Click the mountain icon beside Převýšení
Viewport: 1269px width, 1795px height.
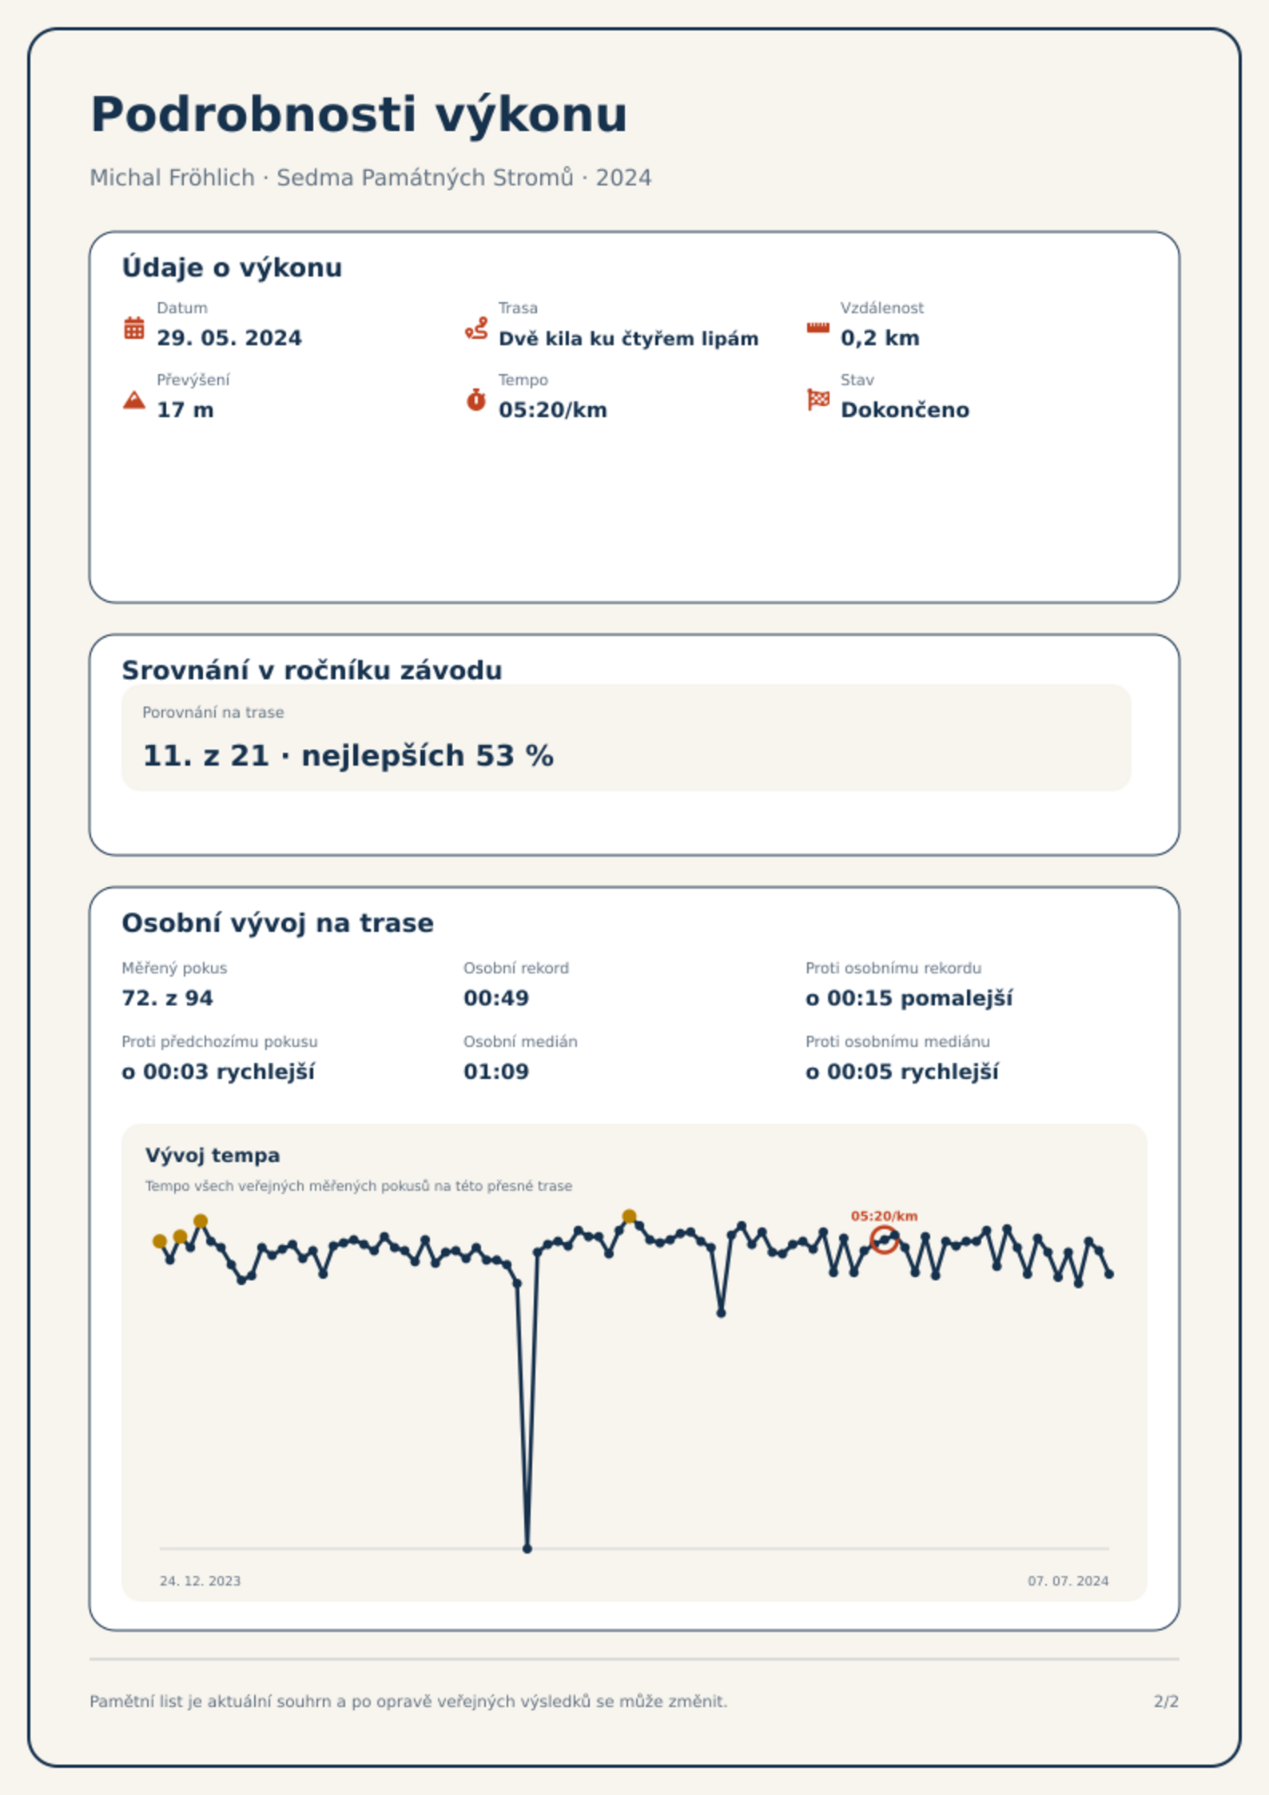coord(134,400)
